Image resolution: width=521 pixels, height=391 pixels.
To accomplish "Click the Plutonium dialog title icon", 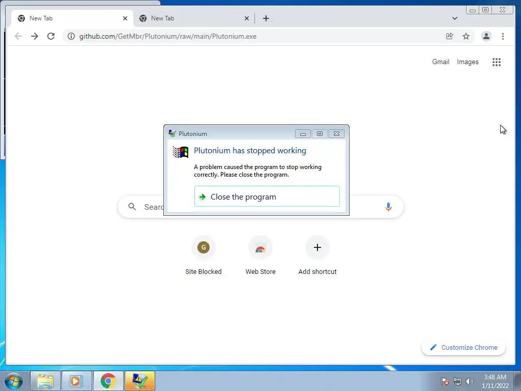I will pos(172,134).
